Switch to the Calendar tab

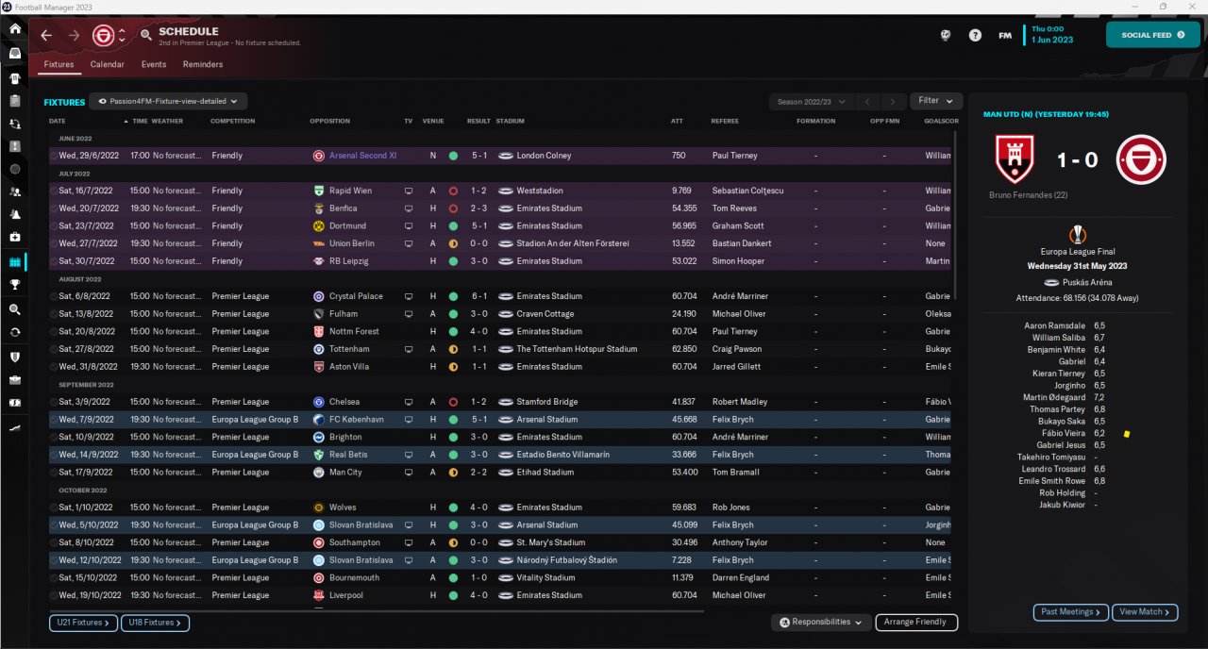point(107,65)
